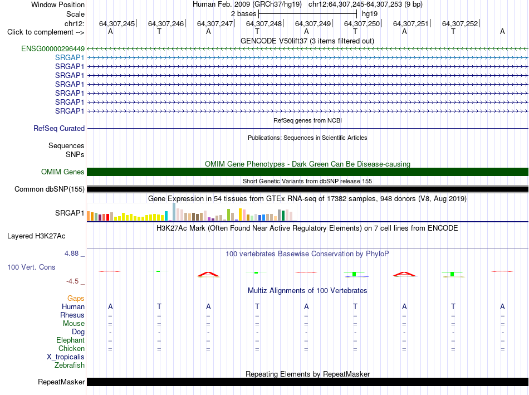Open '100 vertebrates Basewise Conservation by PhyloP' title
This screenshot has height=395, width=529.
[307, 254]
